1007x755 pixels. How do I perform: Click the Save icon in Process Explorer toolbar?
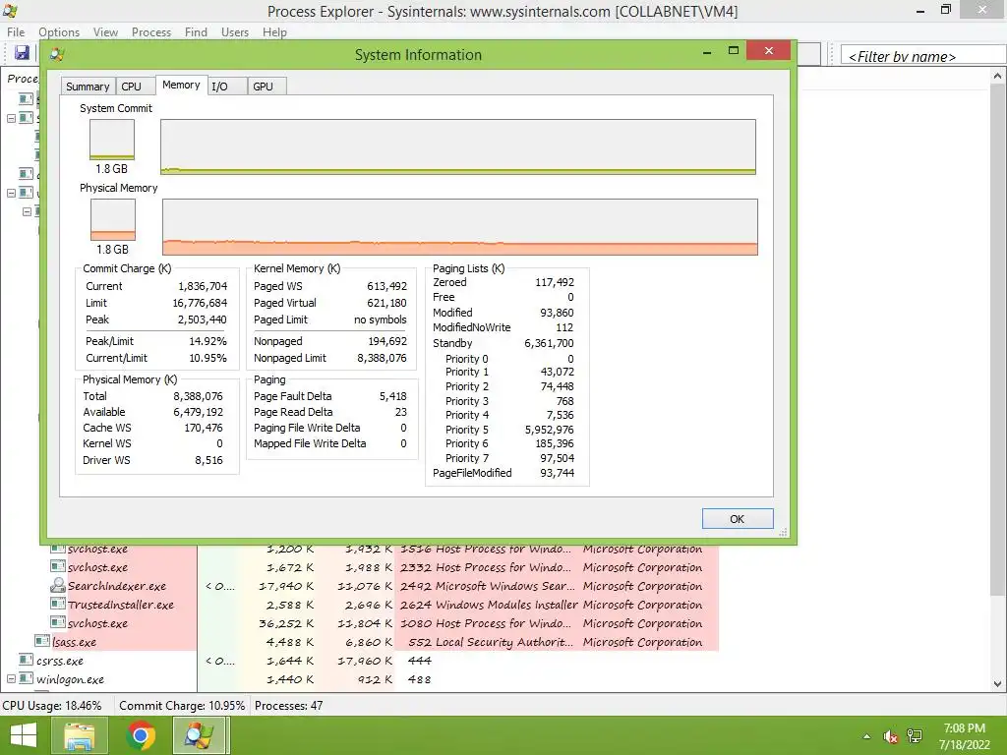(x=22, y=53)
